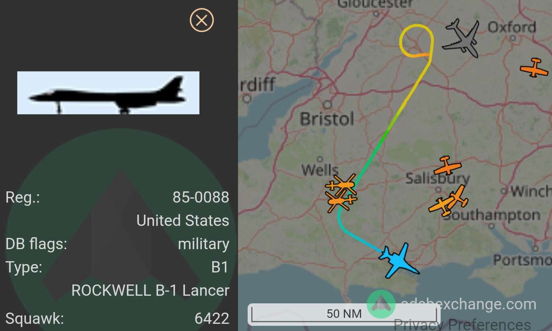
Task: Click the yellow loop of flight track
Action: point(416,40)
